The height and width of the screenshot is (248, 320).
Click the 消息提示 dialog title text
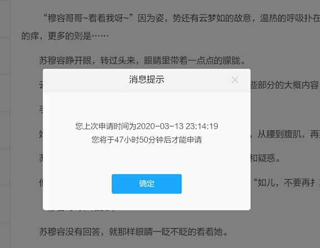147,79
